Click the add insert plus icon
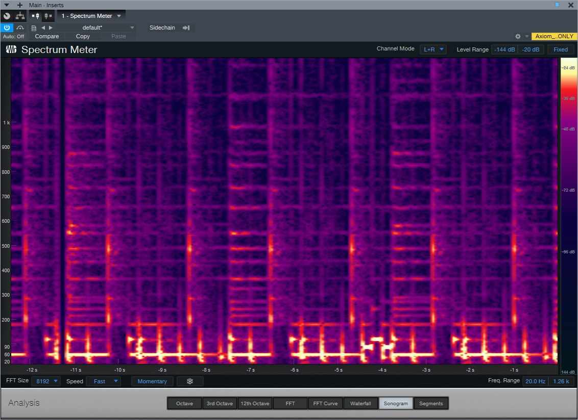This screenshot has width=578, height=420. [x=20, y=5]
